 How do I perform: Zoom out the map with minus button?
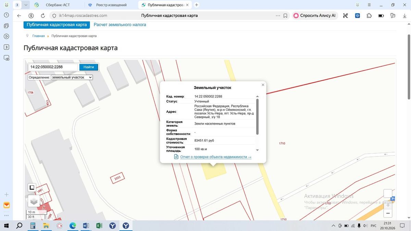coord(388,214)
